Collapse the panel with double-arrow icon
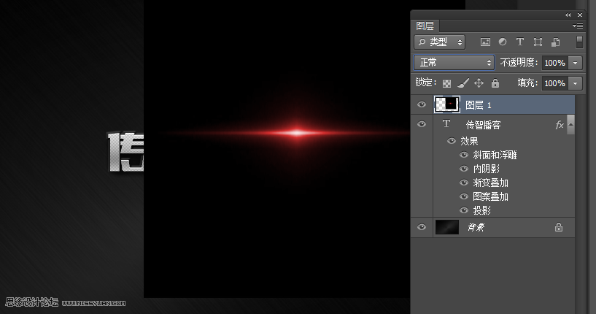This screenshot has height=314, width=596. [x=568, y=15]
